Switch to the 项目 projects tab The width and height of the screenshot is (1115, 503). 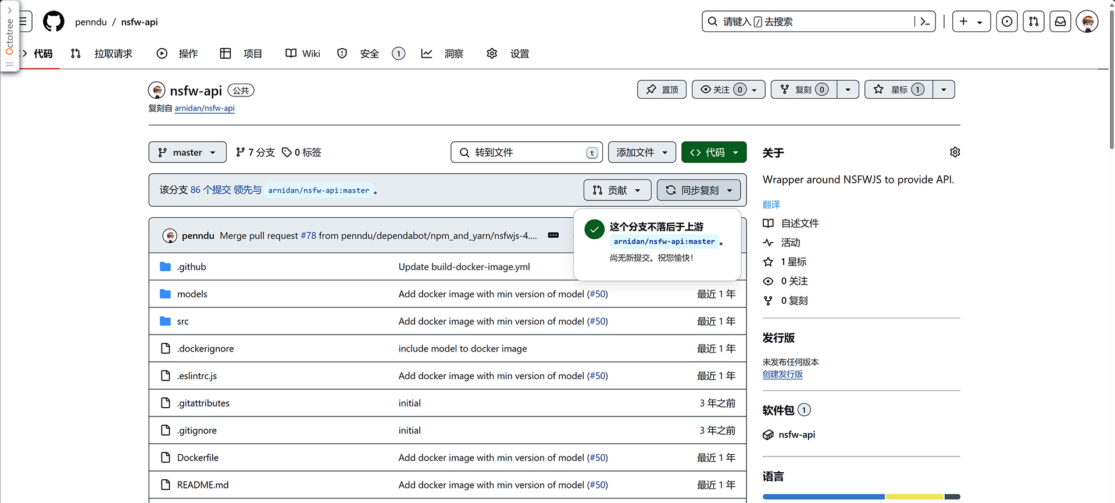241,53
